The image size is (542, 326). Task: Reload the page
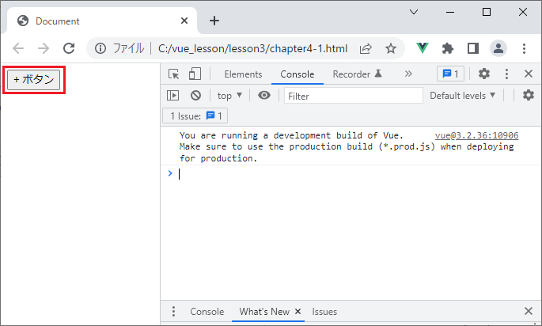(x=69, y=48)
